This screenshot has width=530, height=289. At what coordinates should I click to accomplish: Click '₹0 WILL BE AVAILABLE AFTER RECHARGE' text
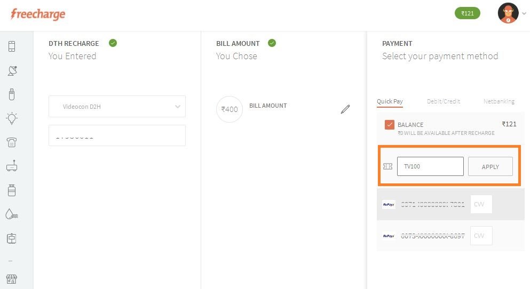(x=446, y=133)
